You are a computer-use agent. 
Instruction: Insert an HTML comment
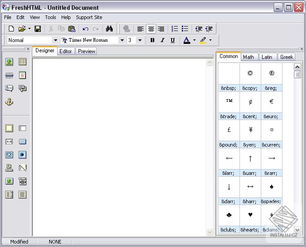pyautogui.click(x=9, y=88)
